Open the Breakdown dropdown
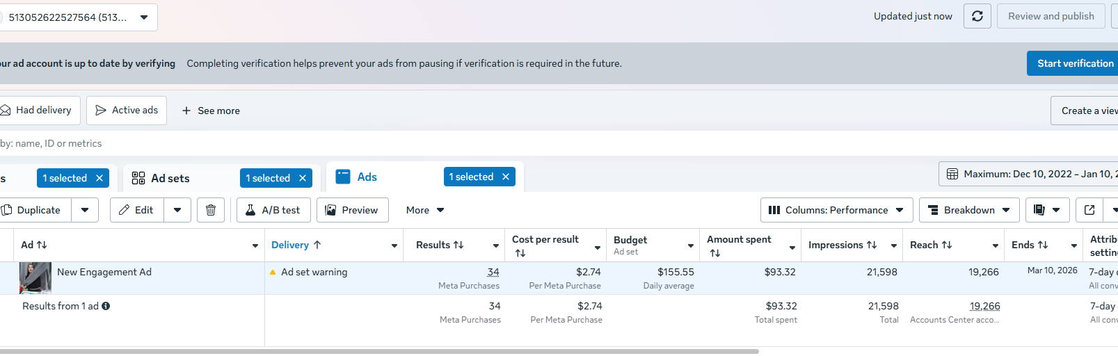Viewport: 1118px width, 356px height. coord(969,210)
